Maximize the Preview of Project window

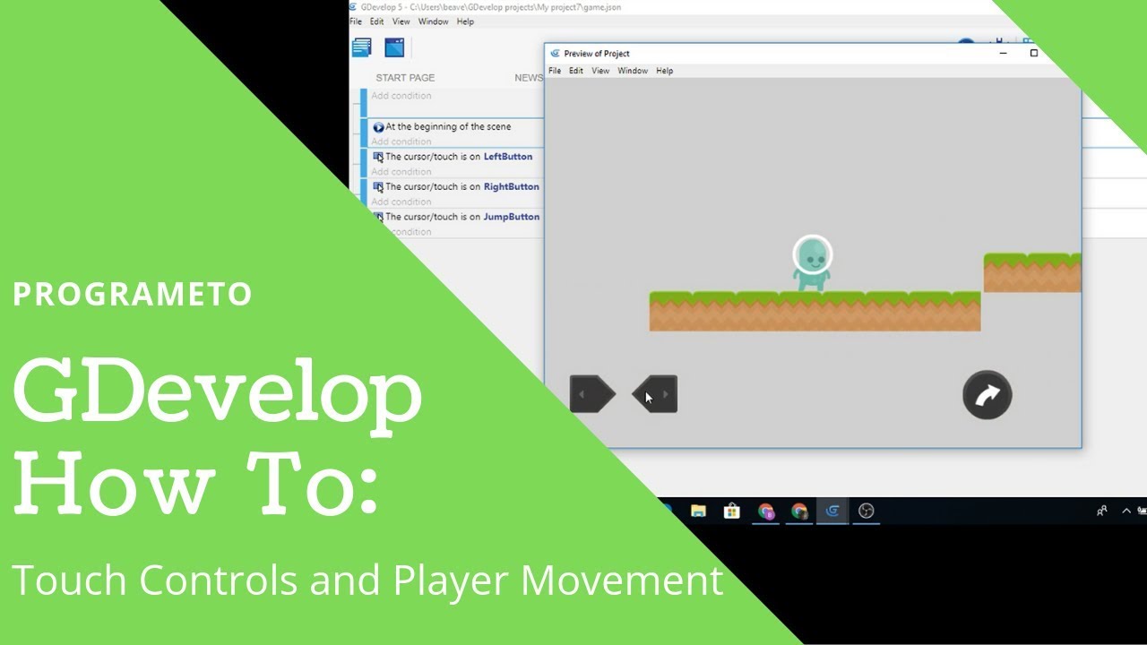(x=1033, y=54)
